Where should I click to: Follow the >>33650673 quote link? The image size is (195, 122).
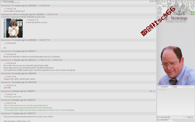pyautogui.click(x=31, y=20)
